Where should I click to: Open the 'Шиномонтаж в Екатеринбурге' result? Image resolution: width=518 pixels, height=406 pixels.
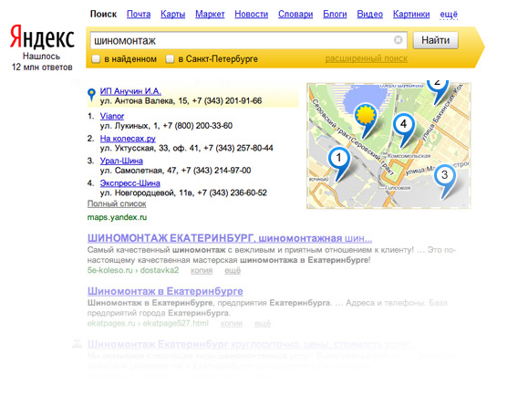click(165, 291)
